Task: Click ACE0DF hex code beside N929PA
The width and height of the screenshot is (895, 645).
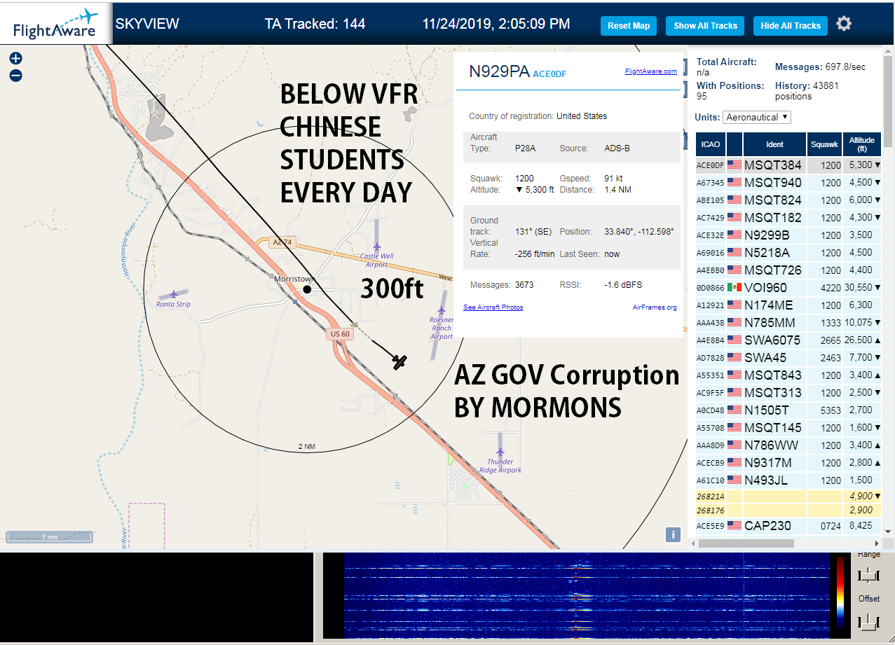Action: (549, 74)
